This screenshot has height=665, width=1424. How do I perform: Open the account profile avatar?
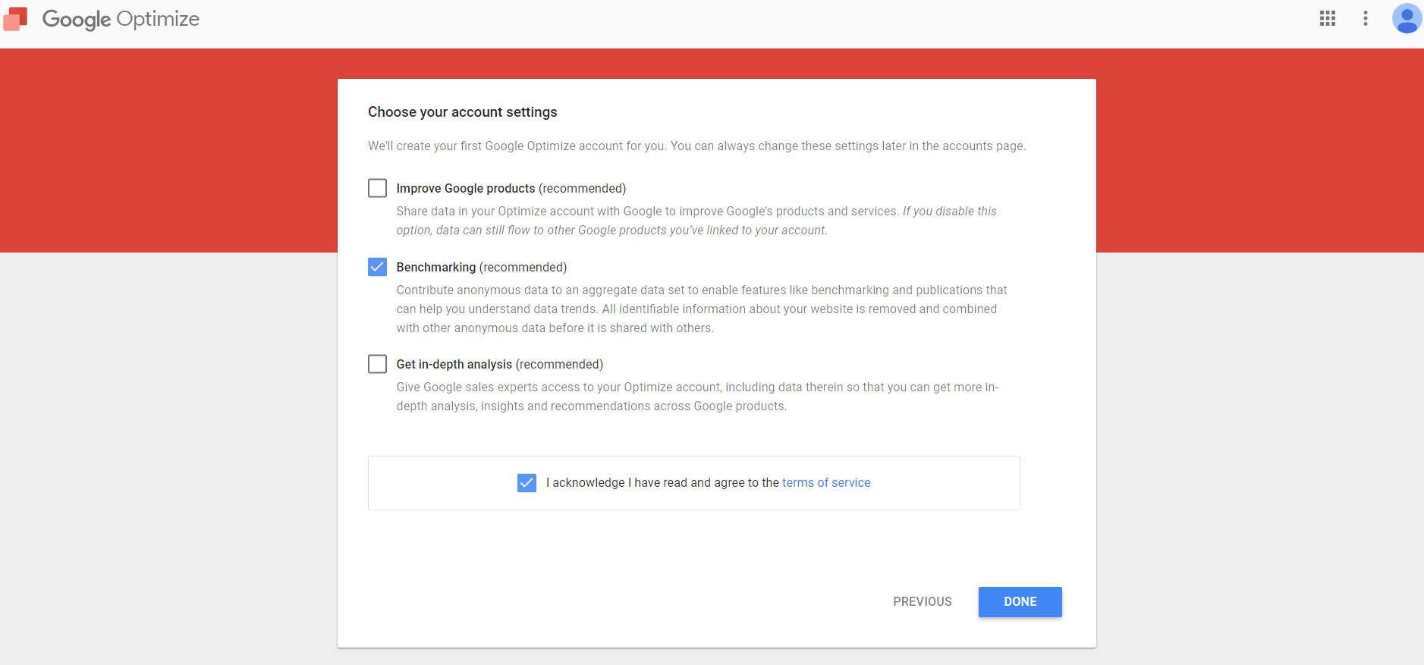1406,19
